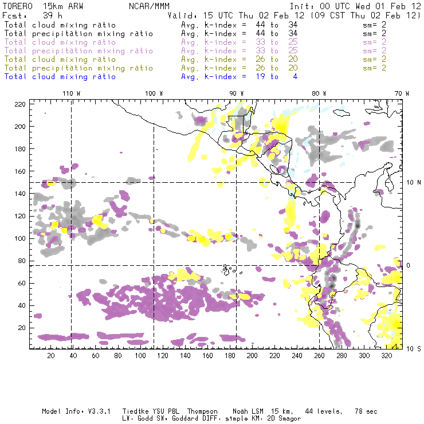This screenshot has height=424, width=424.
Task: Click the '2D Smagor' text in footer
Action: (284, 419)
